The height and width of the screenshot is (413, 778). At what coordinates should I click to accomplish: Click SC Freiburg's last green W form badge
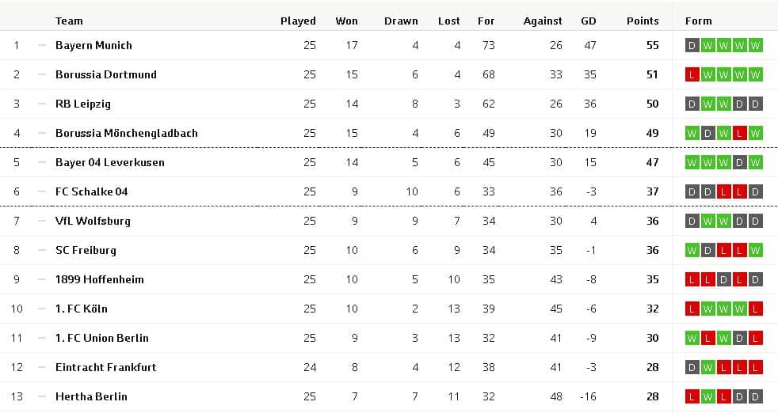(x=755, y=250)
